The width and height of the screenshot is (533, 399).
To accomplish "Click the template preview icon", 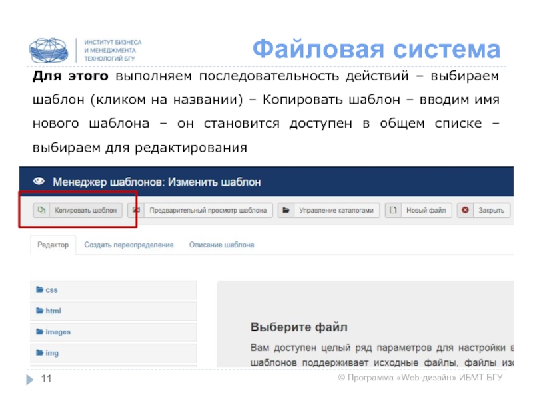I will click(x=137, y=210).
